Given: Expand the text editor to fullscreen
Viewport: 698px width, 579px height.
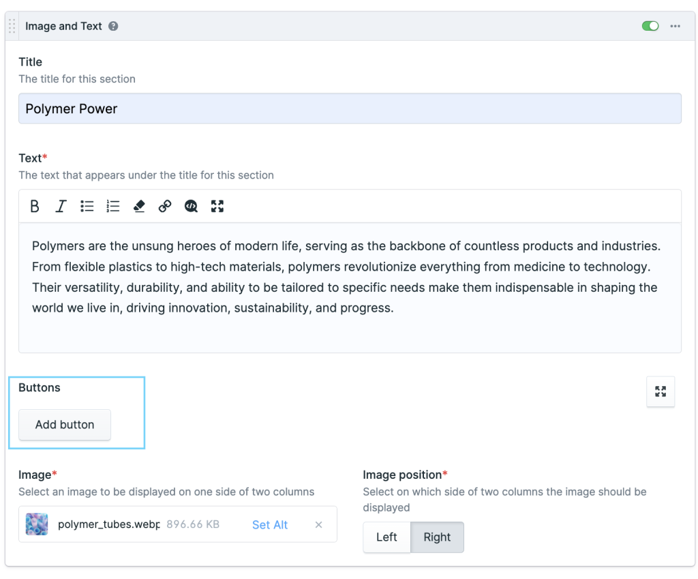Looking at the screenshot, I should pyautogui.click(x=217, y=206).
